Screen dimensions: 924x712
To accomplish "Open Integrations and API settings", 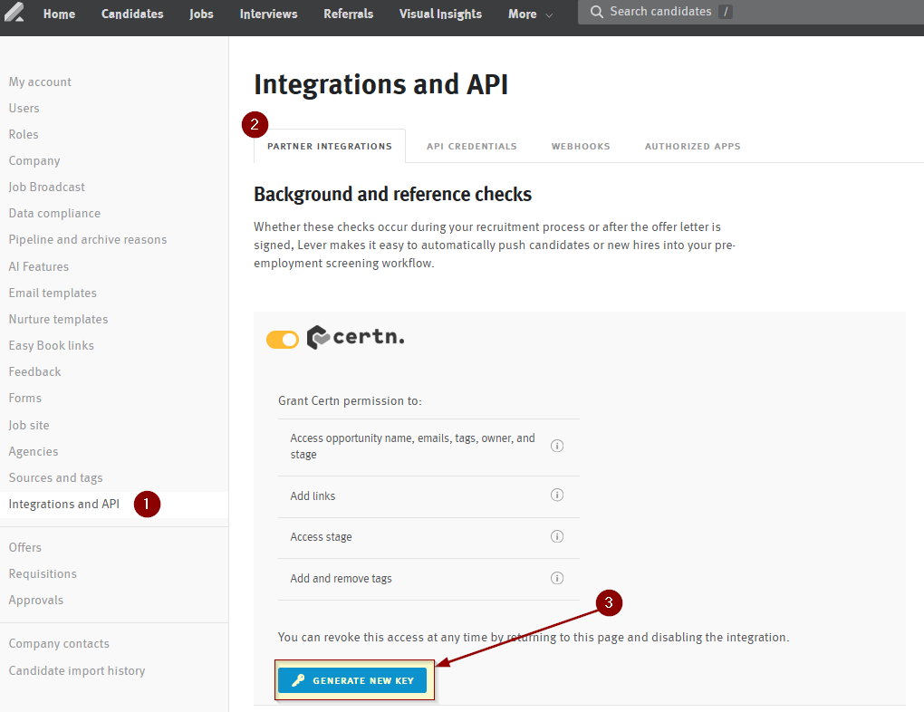I will [x=63, y=504].
